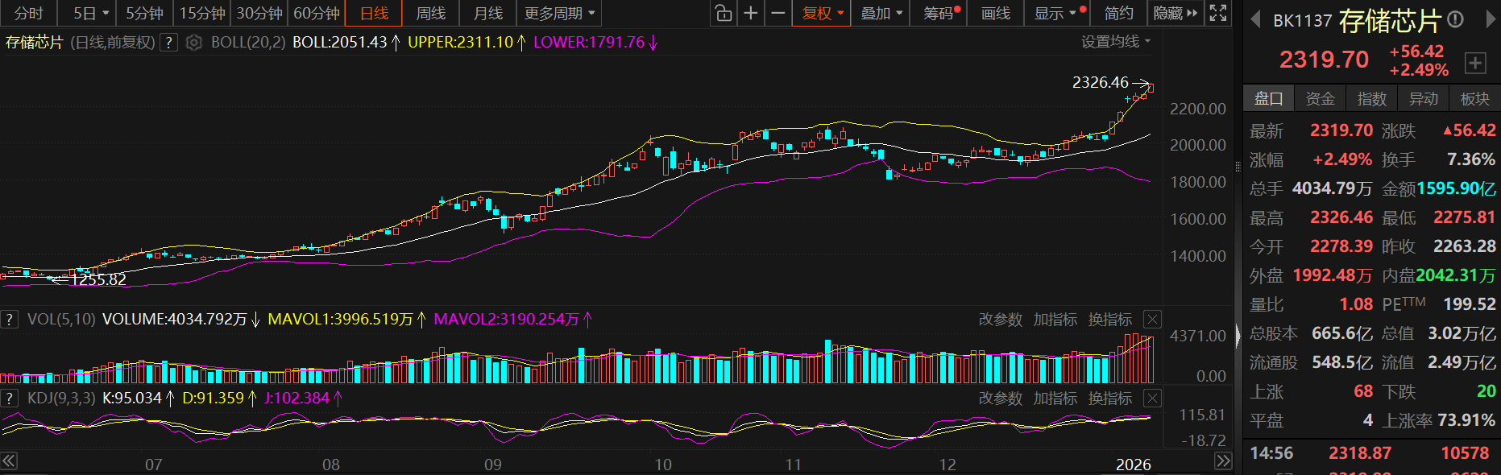
Task: Add 存储芯片 to watchlist with plus icon
Action: 1474,63
